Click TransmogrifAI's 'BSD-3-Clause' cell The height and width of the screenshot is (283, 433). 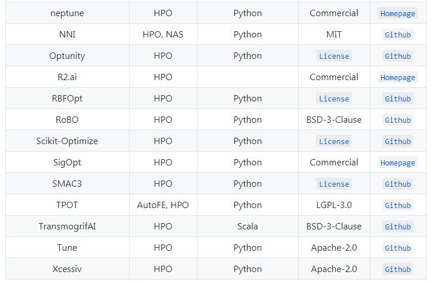[x=334, y=226]
